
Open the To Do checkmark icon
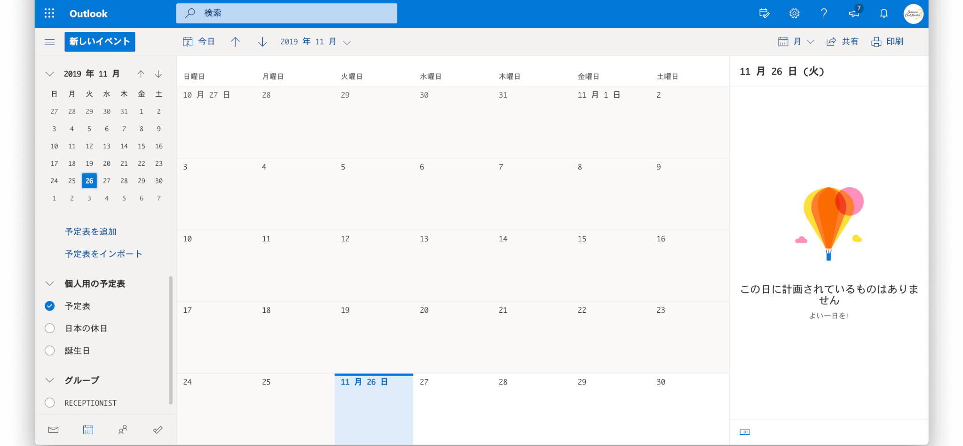click(x=158, y=430)
